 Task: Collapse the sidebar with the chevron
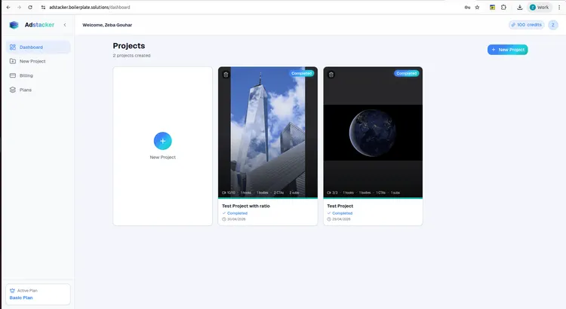[65, 25]
